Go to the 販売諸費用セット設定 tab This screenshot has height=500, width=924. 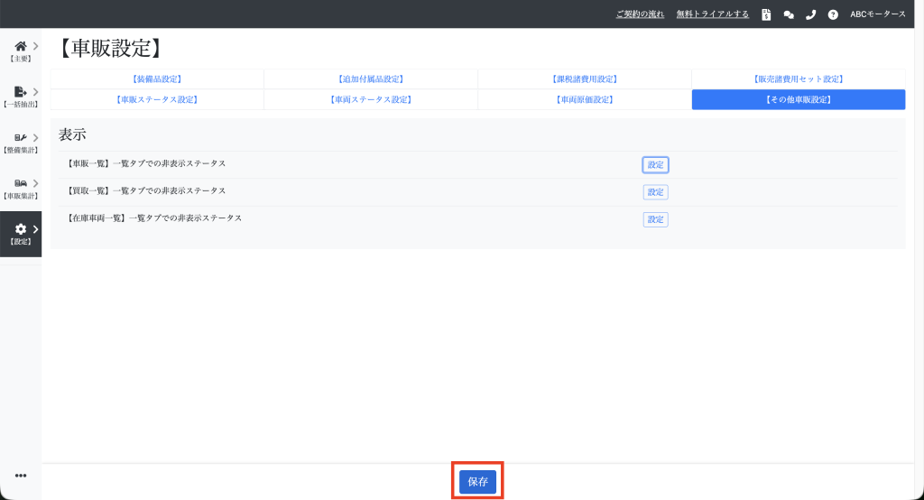798,79
